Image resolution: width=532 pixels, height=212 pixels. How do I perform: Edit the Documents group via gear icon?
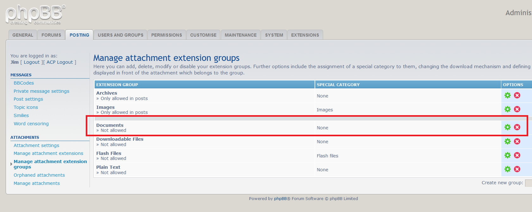coord(507,127)
